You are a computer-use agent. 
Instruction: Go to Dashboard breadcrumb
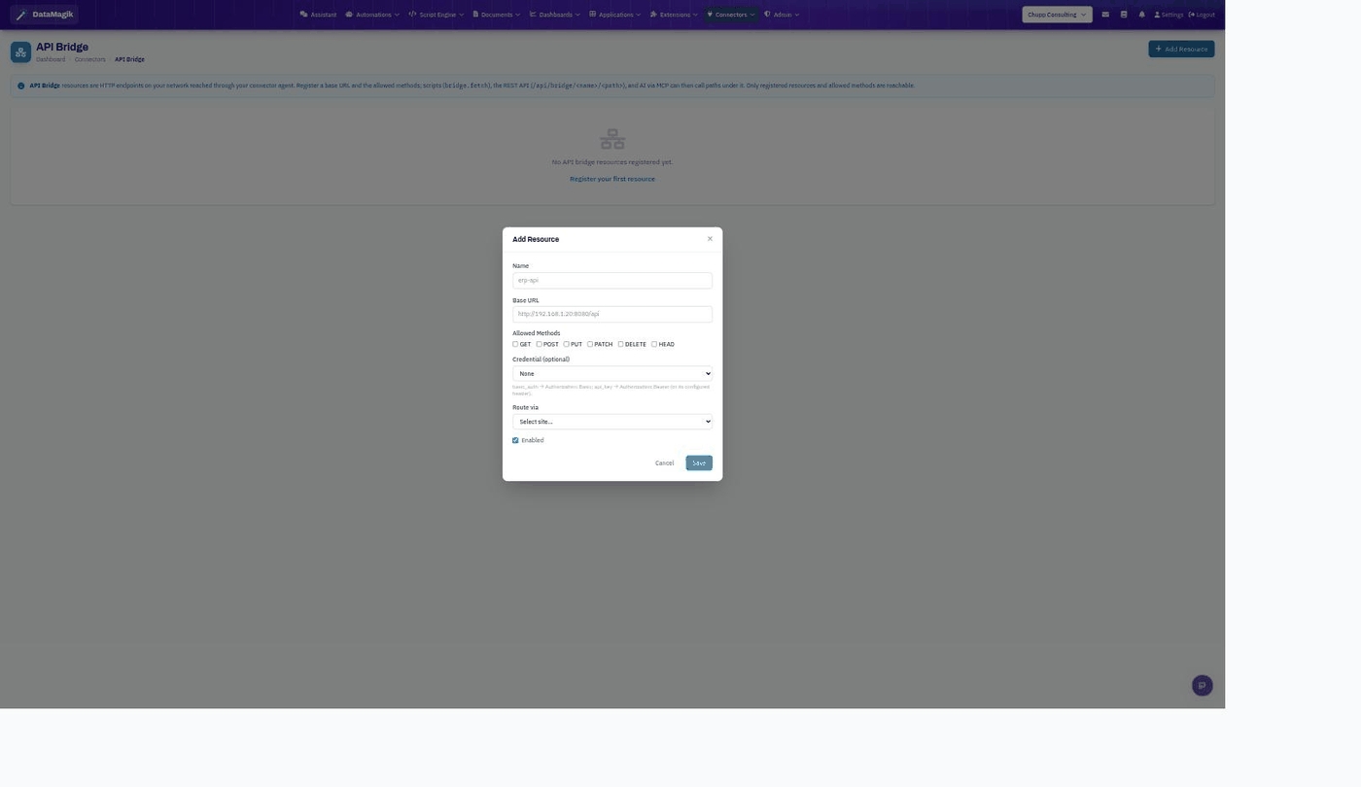click(51, 59)
